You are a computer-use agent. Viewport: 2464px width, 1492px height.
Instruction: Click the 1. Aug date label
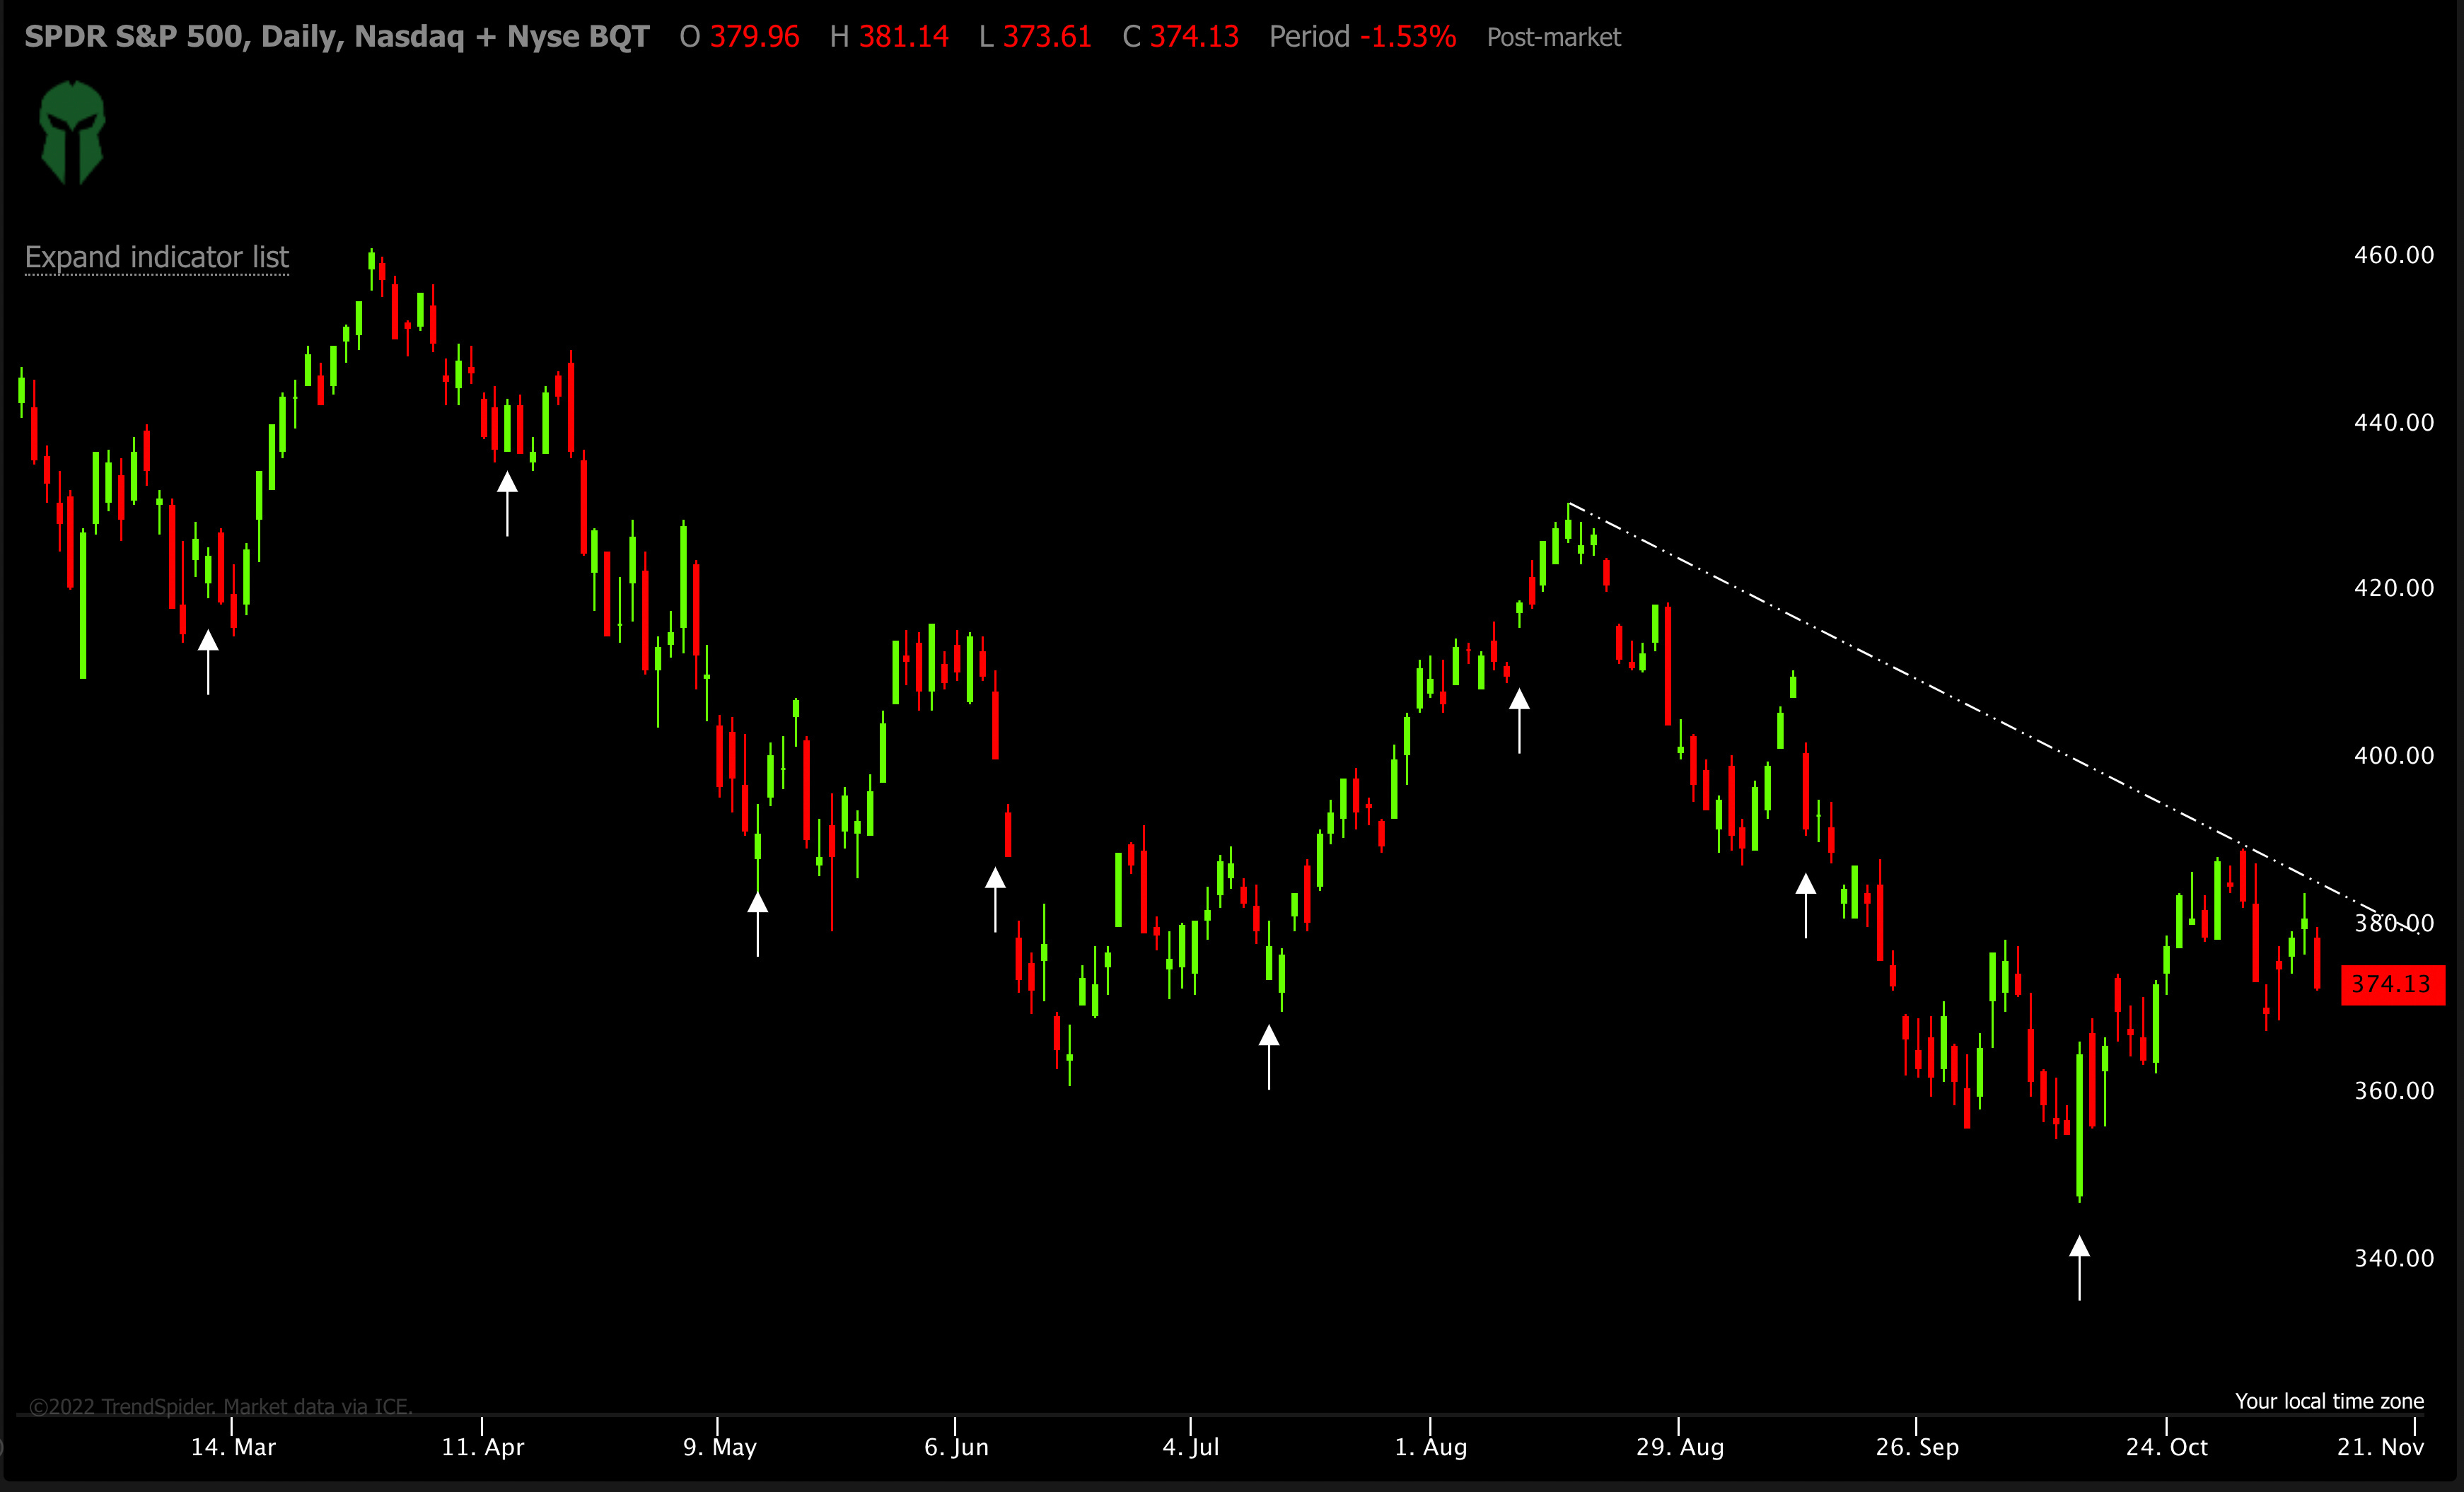[1431, 1447]
